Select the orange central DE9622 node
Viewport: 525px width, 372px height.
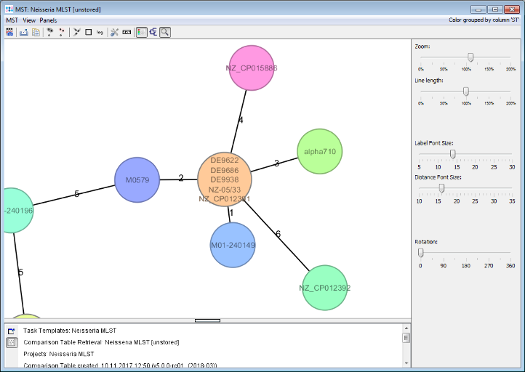[225, 179]
